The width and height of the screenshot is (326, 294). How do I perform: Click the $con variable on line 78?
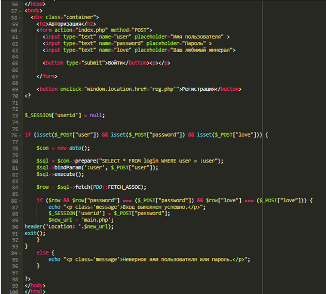tap(42, 148)
